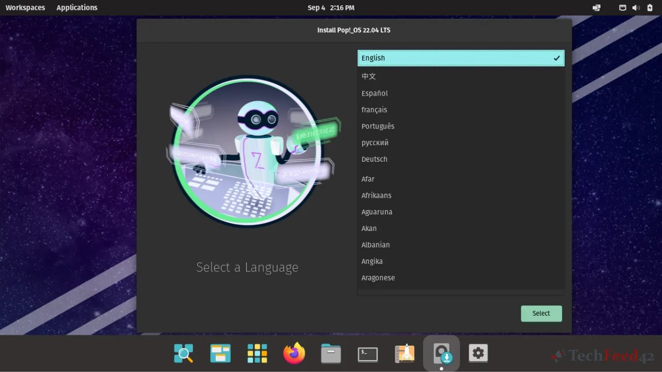Viewport: 662px width, 372px height.
Task: Open Pop!_Shop rocket icon in dock
Action: point(404,353)
